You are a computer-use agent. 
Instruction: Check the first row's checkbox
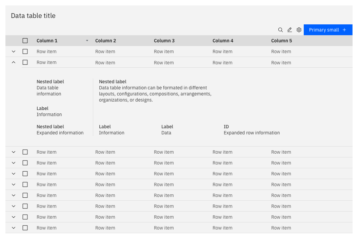point(25,51)
